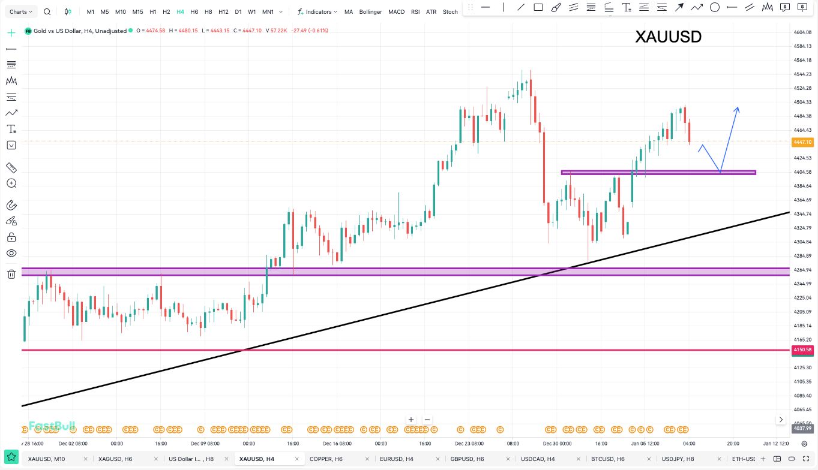Image resolution: width=818 pixels, height=470 pixels.
Task: Click the search magnifier in top toolbar
Action: pyautogui.click(x=47, y=11)
